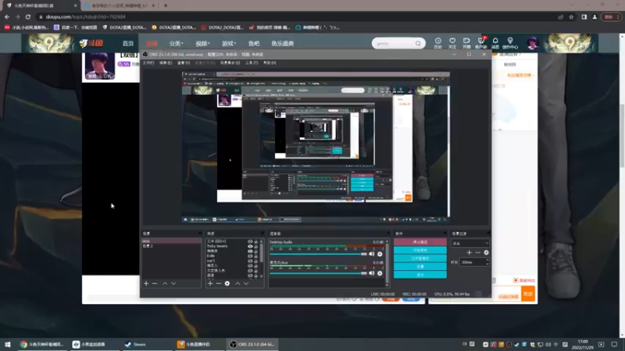Open OBS 文件 File menu
Viewport: 625px width, 351px height.
coord(148,63)
